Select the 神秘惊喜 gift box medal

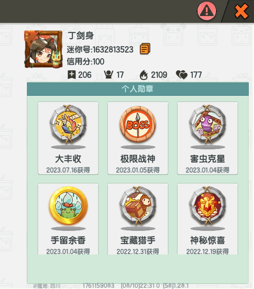pos(208,206)
